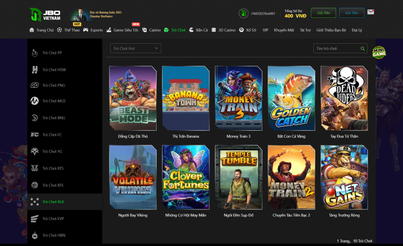Screen dimensions: 403x246
Task: Click the JBO Vietnam logo
Action: pyautogui.click(x=45, y=15)
